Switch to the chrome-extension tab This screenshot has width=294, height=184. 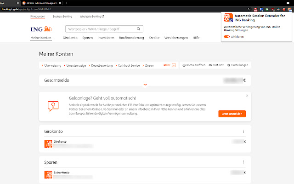pyautogui.click(x=42, y=3)
